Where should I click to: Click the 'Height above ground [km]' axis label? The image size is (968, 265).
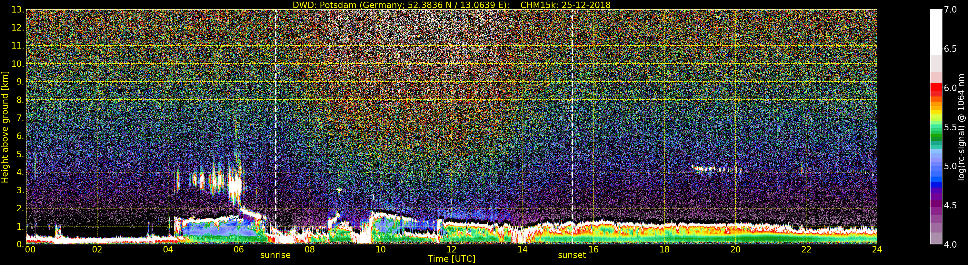[5, 127]
